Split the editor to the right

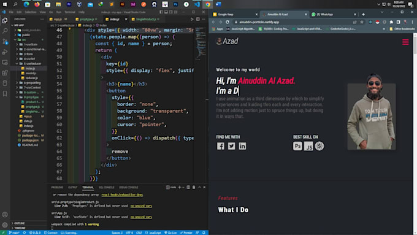click(198, 19)
